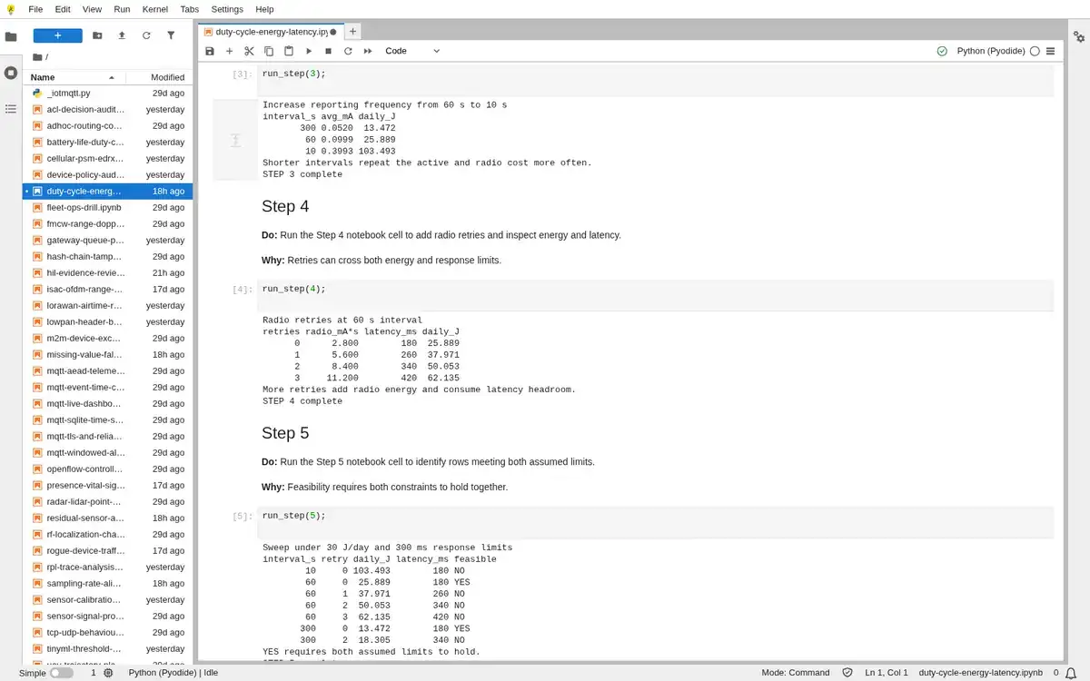Image resolution: width=1090 pixels, height=681 pixels.
Task: Open fleet-ops-drill.ipynb file
Action: click(107, 207)
